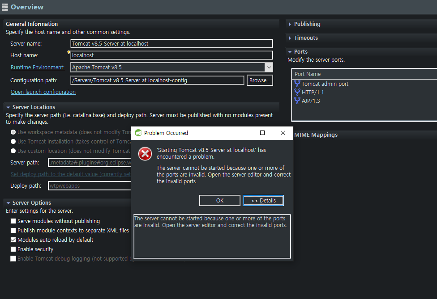Uncheck Modules auto reload by default
Viewport: 437px width, 299px height.
click(13, 240)
